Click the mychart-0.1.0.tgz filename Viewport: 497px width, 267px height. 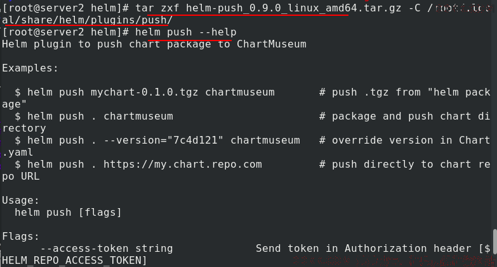point(145,92)
